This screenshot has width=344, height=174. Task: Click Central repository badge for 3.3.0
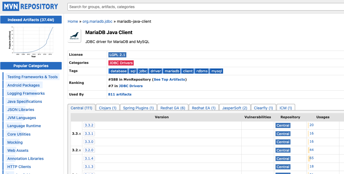coord(283,142)
